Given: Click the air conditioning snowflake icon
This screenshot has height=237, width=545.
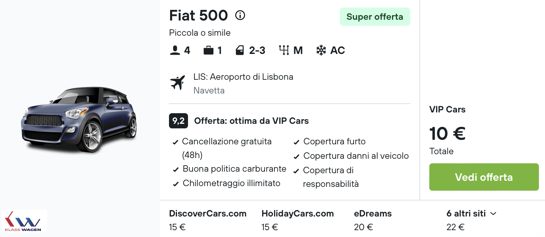Looking at the screenshot, I should click(x=321, y=51).
